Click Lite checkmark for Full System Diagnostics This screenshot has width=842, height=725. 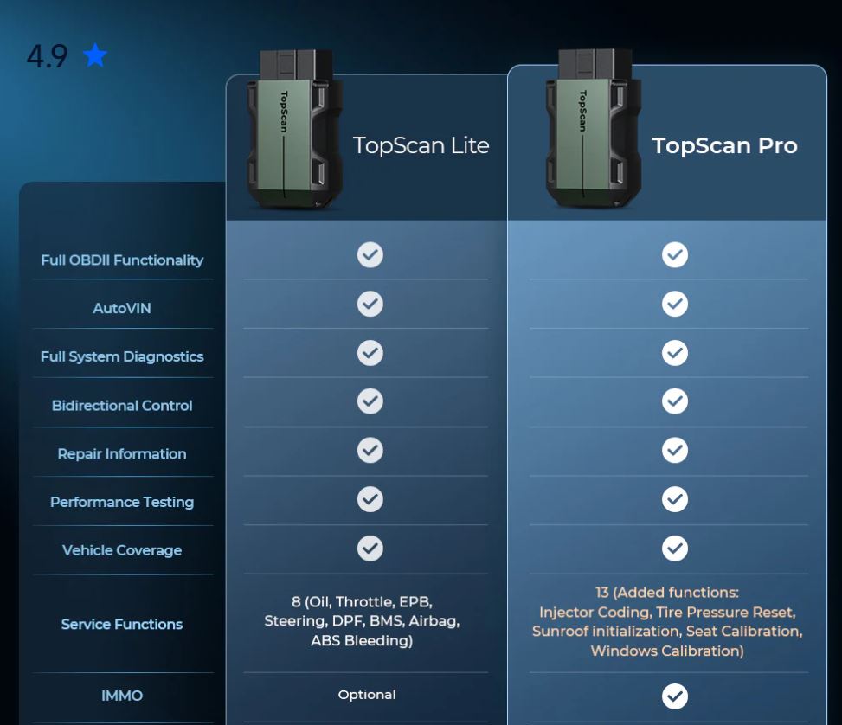[370, 353]
